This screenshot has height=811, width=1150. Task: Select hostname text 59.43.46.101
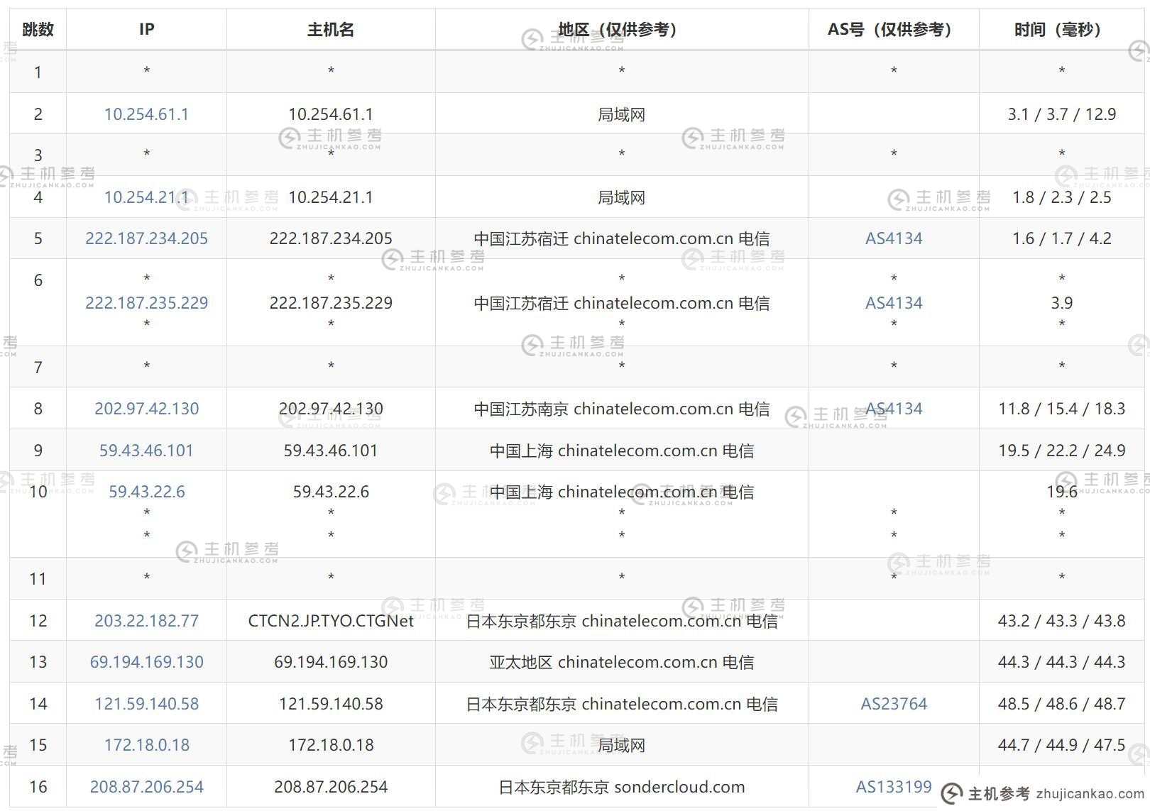tap(331, 451)
